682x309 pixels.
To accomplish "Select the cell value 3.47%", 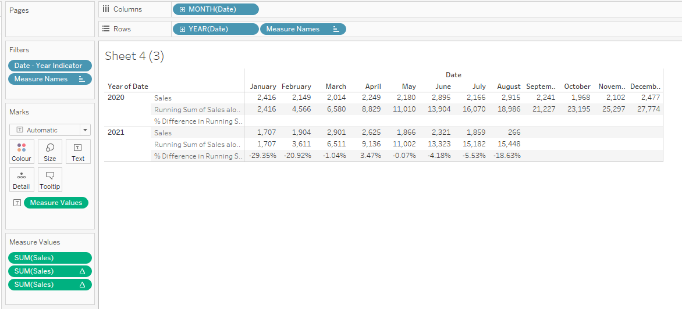I will [370, 155].
